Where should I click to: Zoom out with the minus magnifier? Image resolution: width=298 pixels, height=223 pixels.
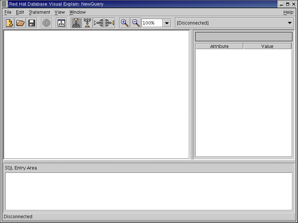tap(136, 23)
